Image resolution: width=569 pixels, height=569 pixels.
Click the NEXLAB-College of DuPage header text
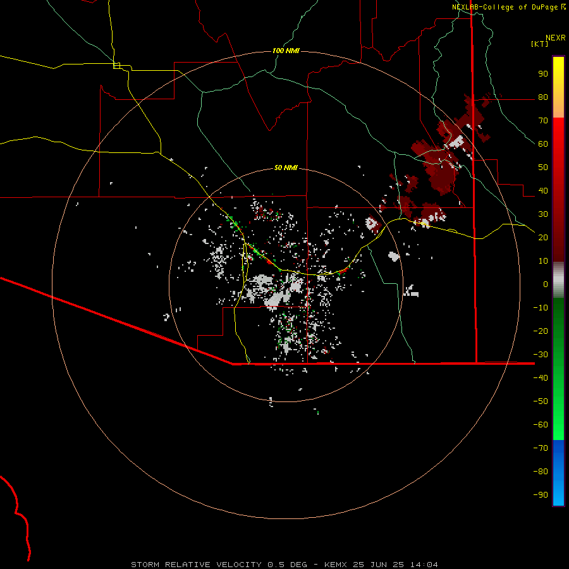pos(505,7)
